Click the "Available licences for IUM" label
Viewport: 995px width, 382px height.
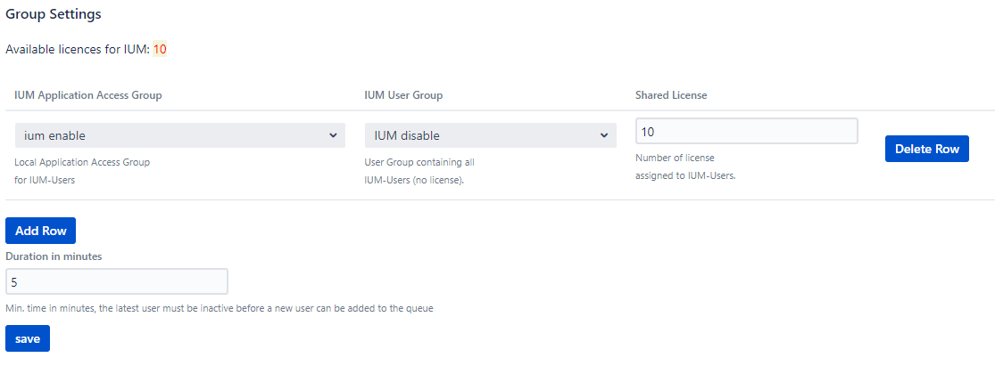(x=77, y=49)
